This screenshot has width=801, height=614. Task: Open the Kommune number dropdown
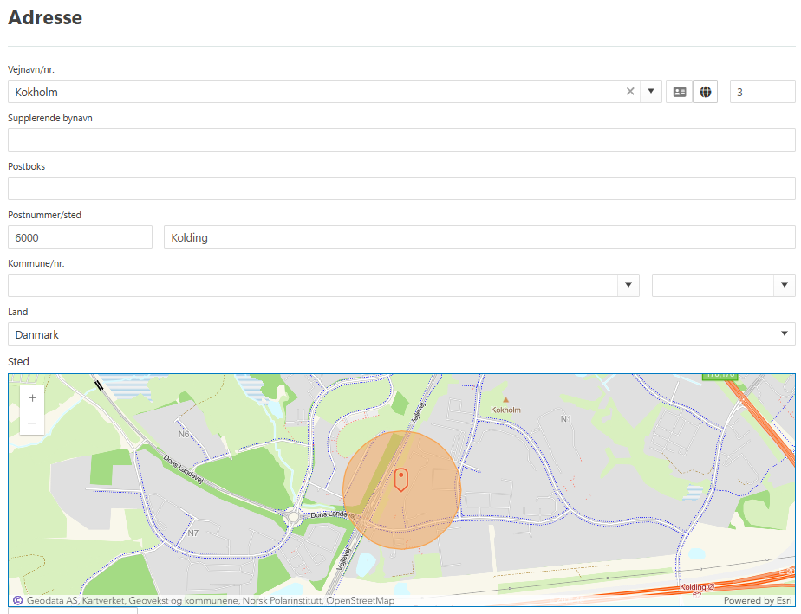[x=723, y=285]
